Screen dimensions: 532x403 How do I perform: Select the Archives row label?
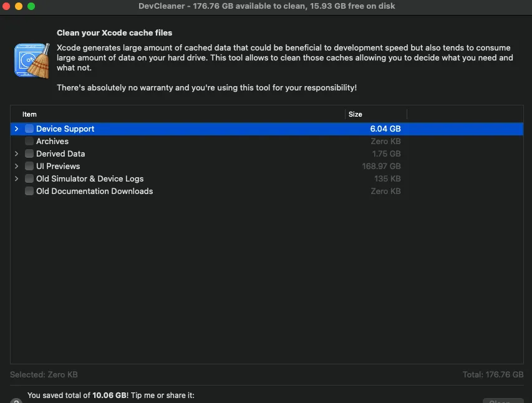tap(52, 141)
